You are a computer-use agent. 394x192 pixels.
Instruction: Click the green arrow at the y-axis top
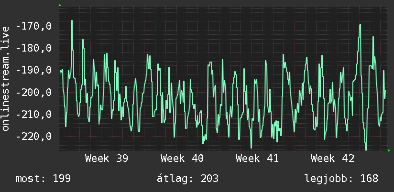coord(60,5)
